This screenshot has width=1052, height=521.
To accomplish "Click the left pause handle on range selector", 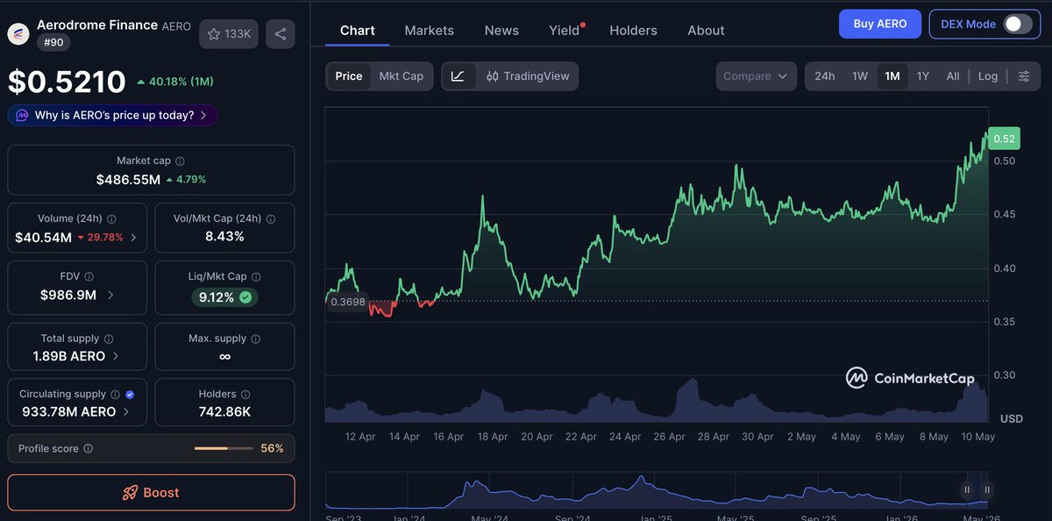I will (x=967, y=490).
